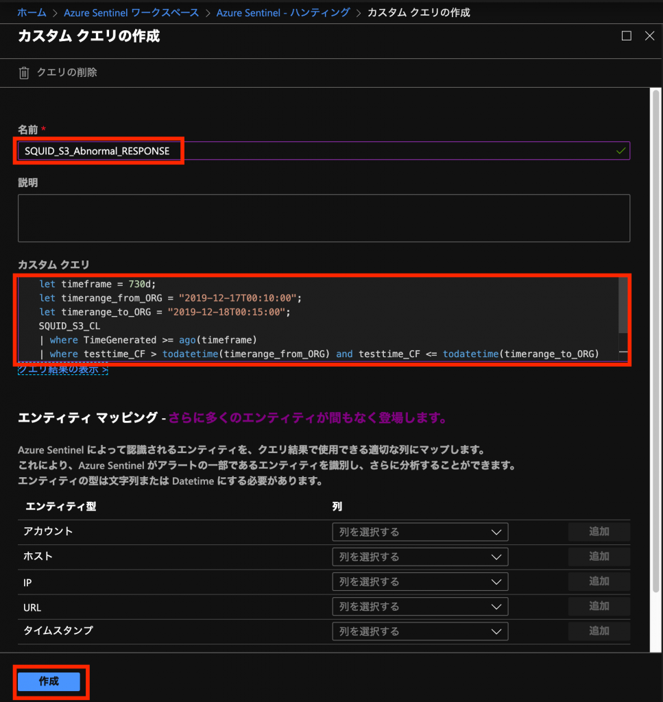Expand the ホスト column dropdown
Screen dimensions: 663x702
(420, 557)
